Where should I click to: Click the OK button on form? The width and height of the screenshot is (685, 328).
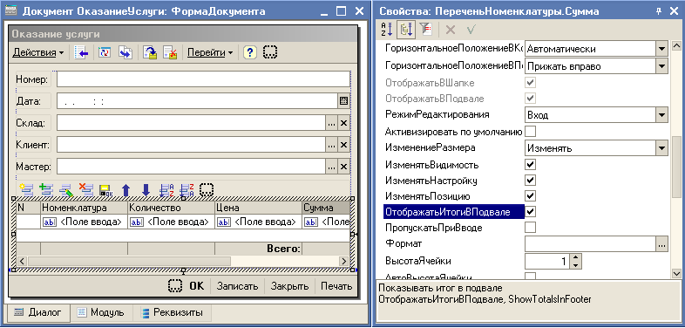pos(196,286)
